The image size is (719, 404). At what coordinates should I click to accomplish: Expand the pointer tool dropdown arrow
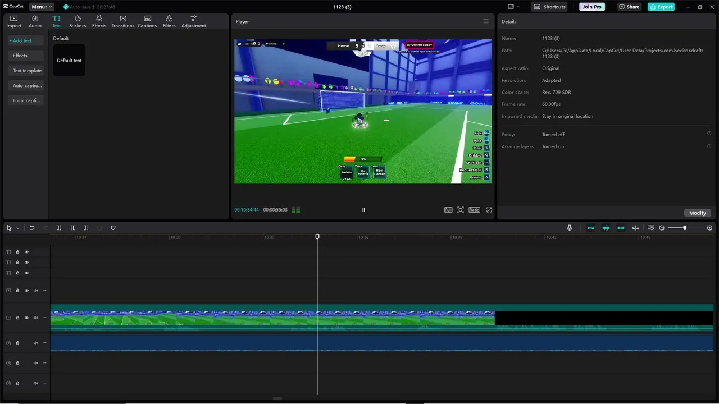click(x=18, y=228)
